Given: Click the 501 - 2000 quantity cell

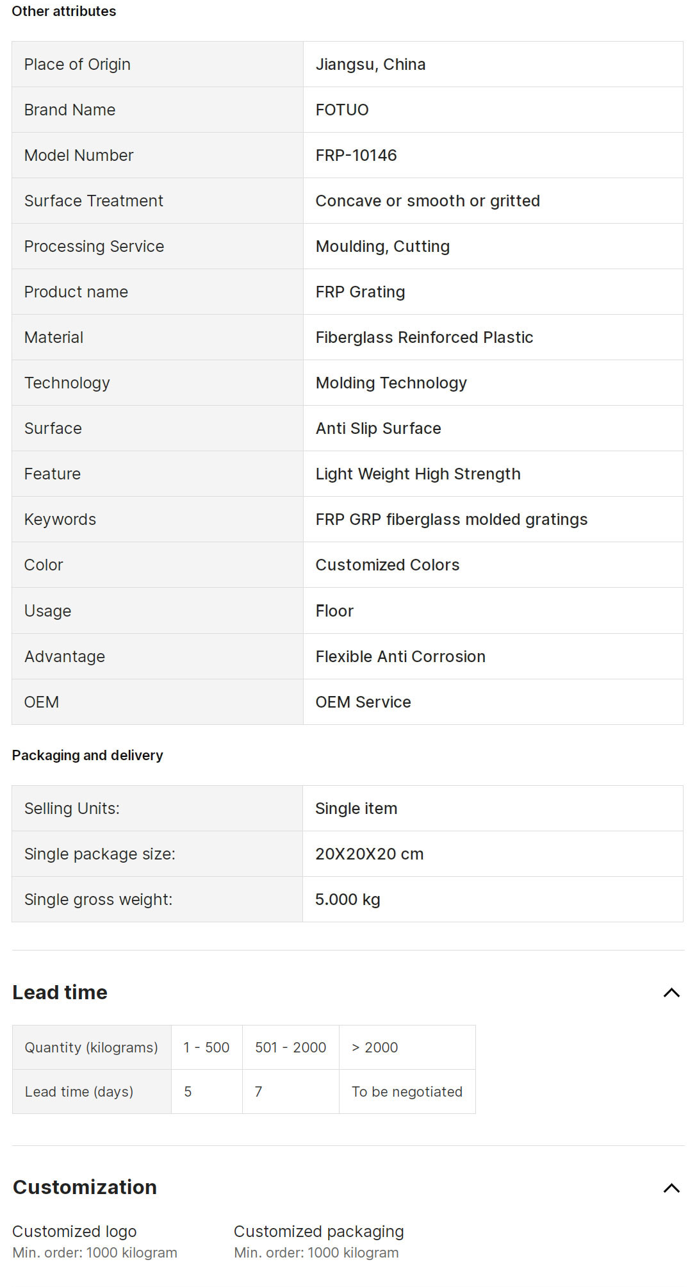Looking at the screenshot, I should coord(290,1047).
